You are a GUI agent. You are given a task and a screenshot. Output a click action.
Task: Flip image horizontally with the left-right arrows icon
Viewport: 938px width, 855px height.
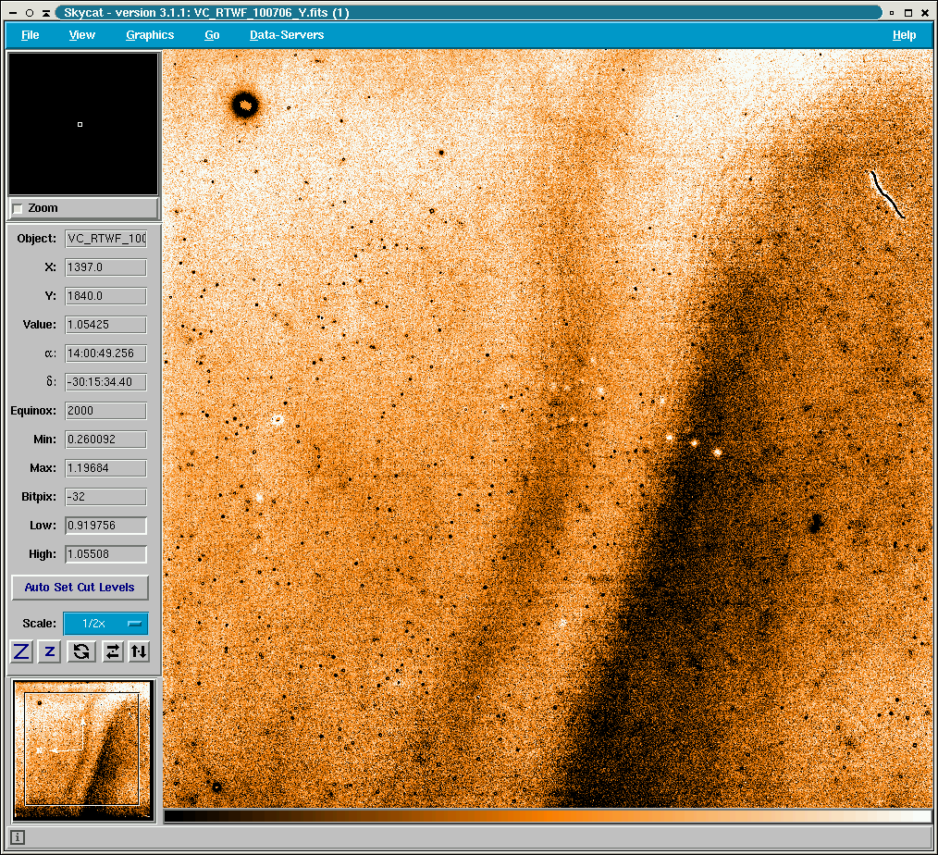(112, 651)
